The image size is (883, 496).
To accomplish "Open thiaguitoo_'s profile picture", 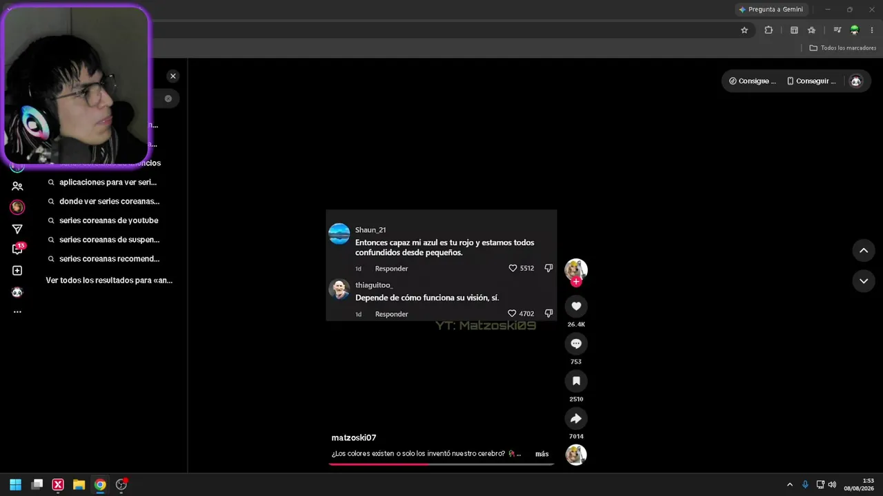I will pos(339,289).
